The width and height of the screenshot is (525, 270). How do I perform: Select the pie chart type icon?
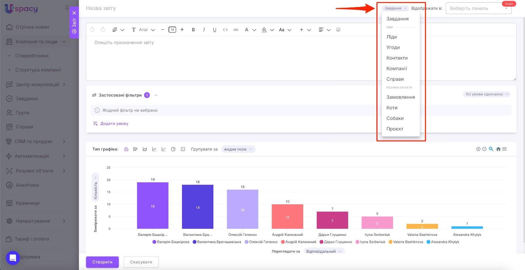point(173,149)
